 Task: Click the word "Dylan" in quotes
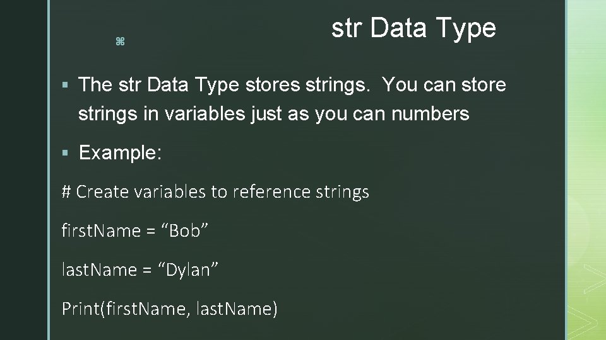188,269
